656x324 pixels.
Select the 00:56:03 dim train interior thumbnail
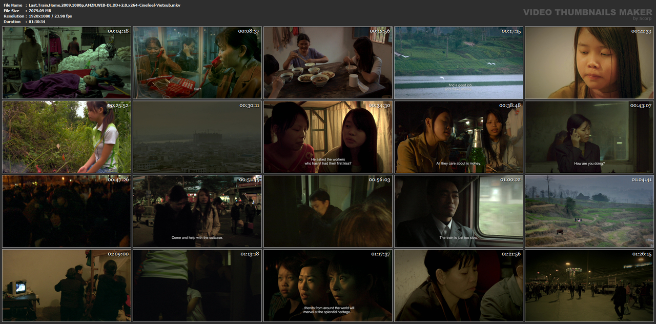[x=328, y=211]
